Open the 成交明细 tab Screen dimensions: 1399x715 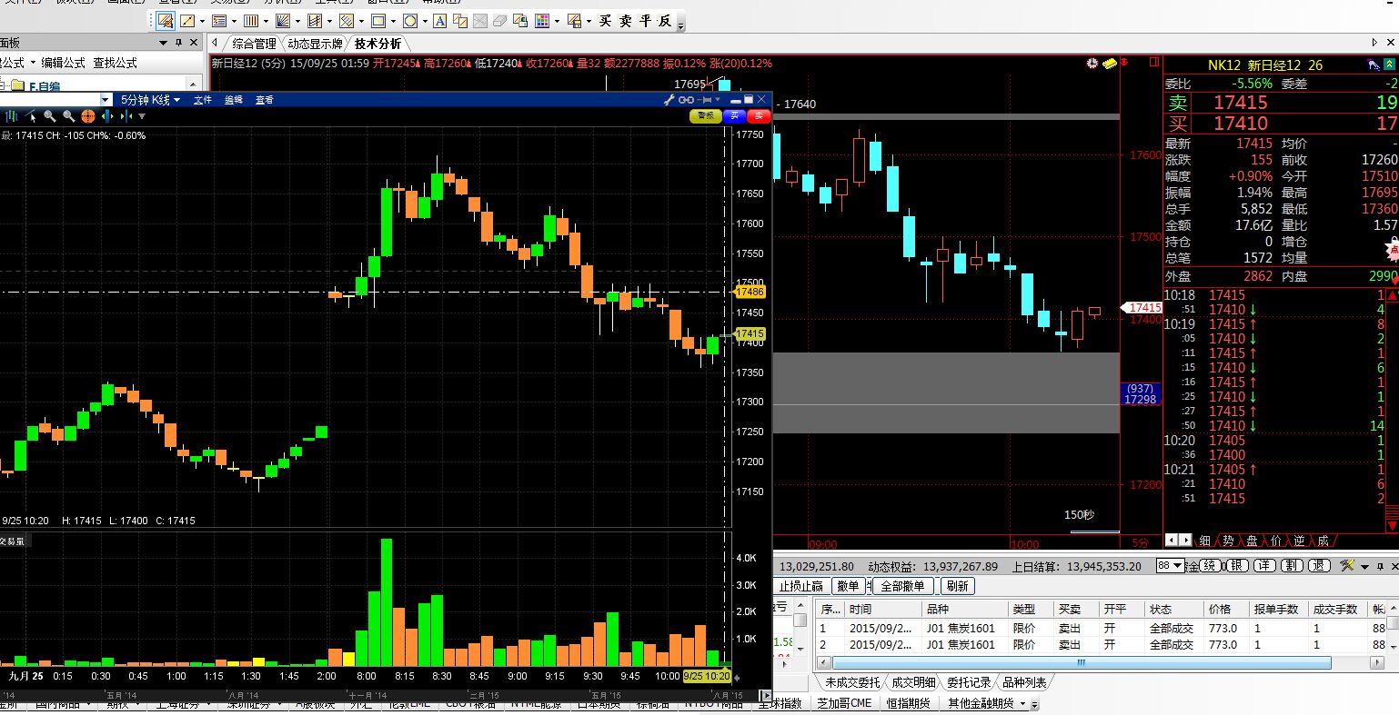tap(912, 682)
